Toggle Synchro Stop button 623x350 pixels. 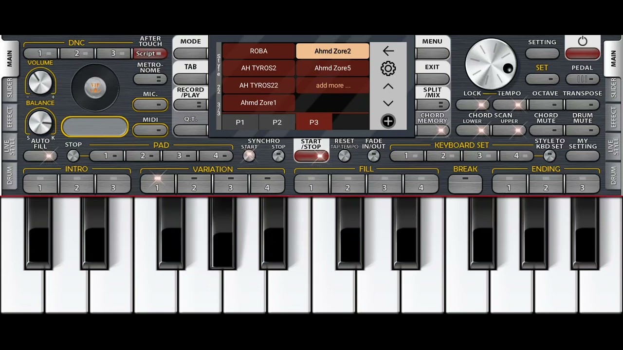click(x=278, y=156)
